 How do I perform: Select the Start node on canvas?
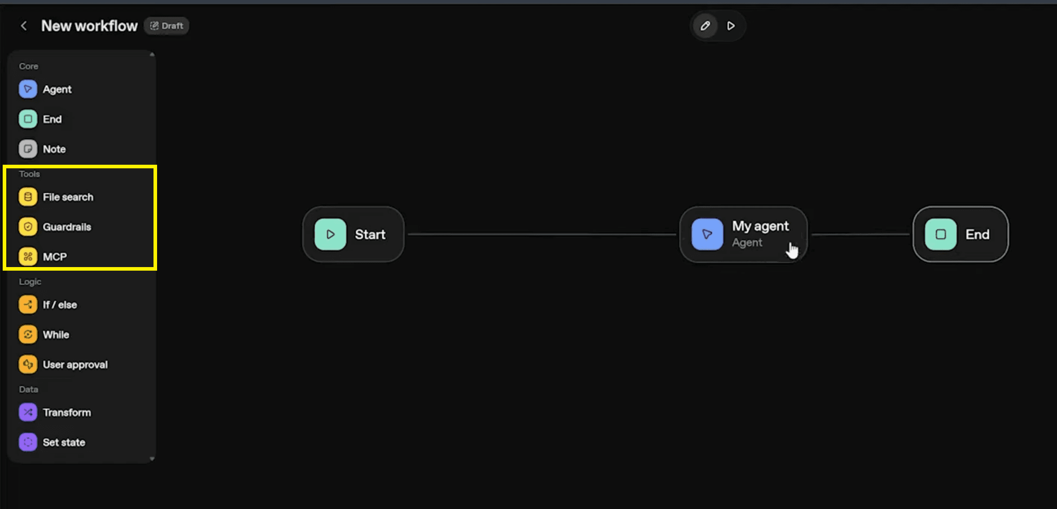point(353,234)
